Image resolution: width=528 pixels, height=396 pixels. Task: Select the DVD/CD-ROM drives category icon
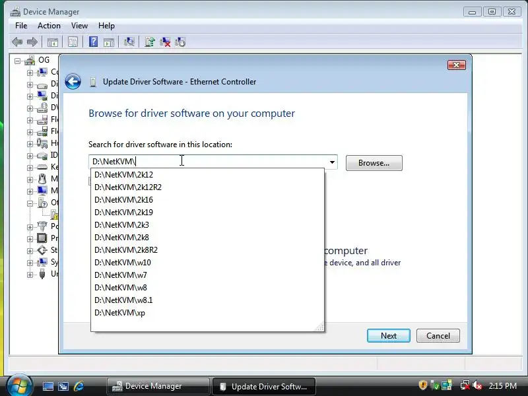(x=42, y=108)
